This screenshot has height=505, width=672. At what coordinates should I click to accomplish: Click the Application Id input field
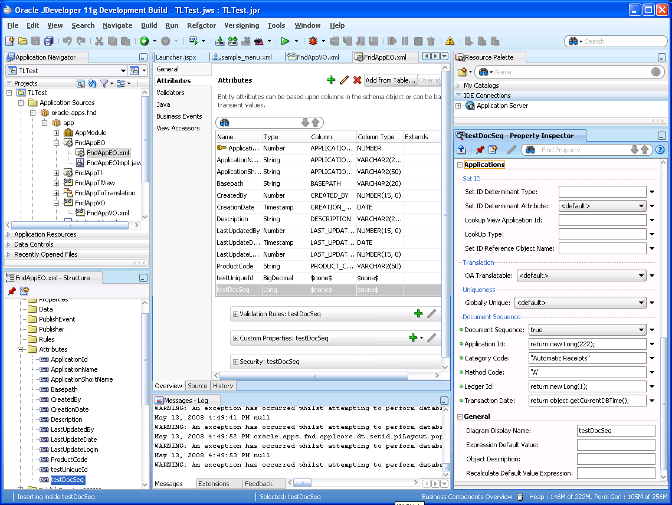[x=587, y=344]
